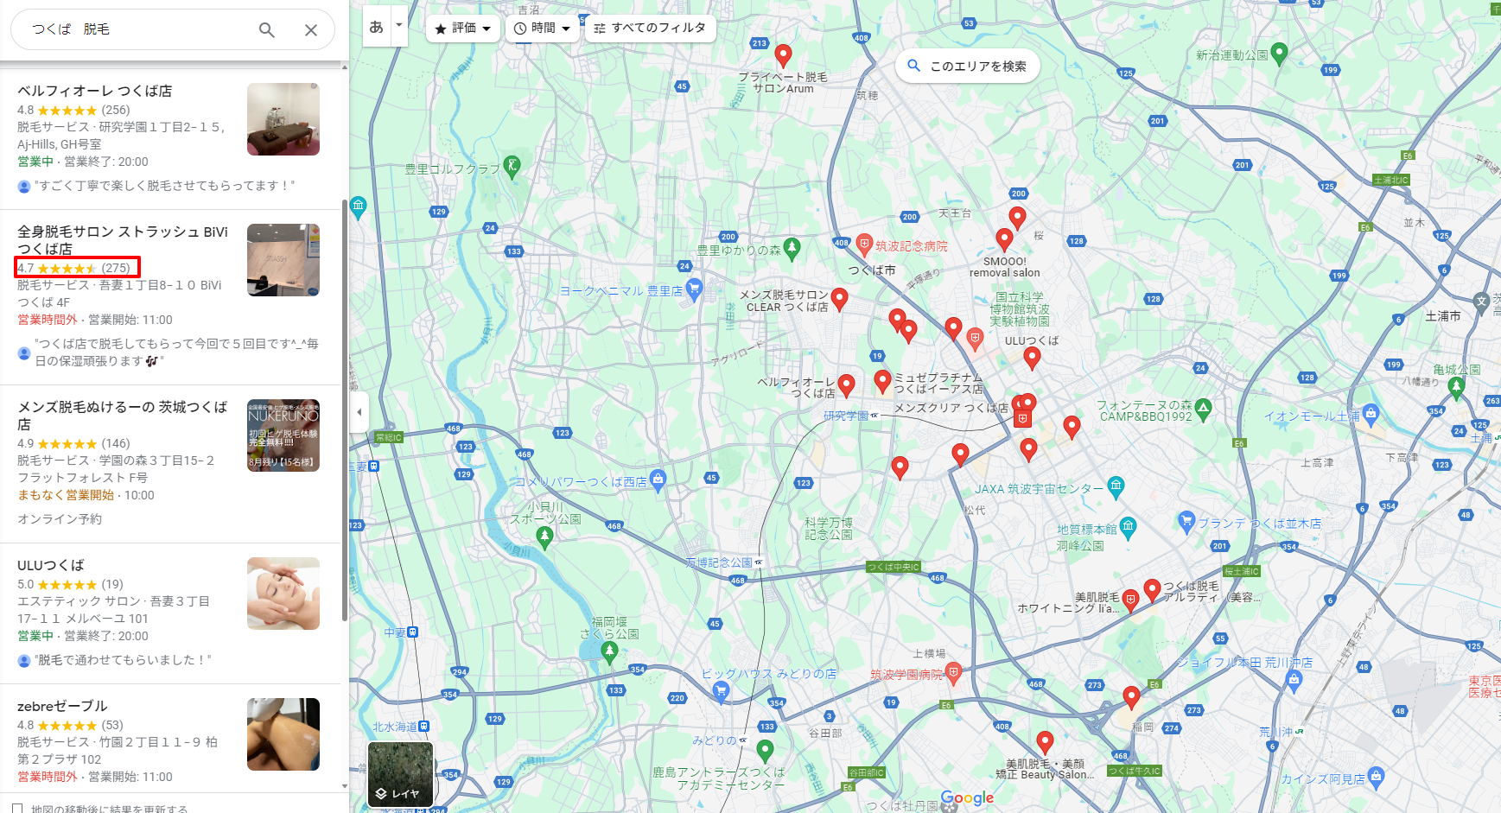Click the 小貝川スポーツ公園 park icon
This screenshot has height=813, width=1501.
click(x=544, y=537)
